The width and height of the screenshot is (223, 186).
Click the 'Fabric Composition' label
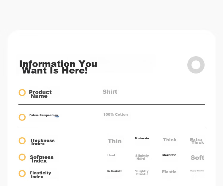point(44,115)
